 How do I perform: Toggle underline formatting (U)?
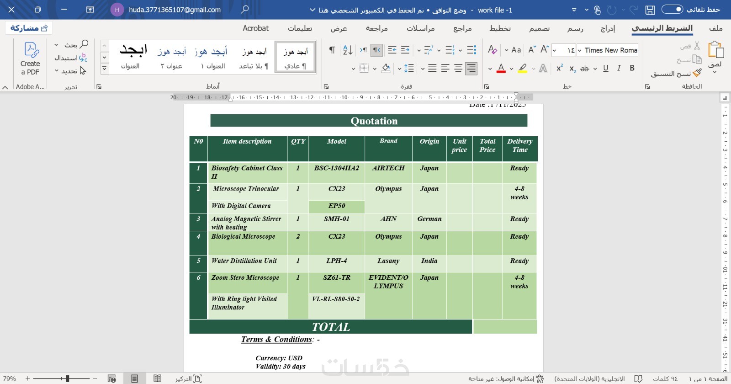(606, 68)
